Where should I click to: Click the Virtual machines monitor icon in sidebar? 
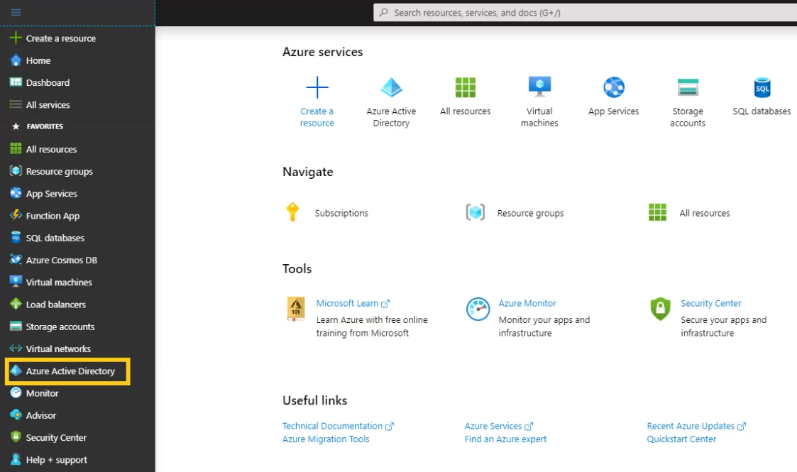[16, 282]
